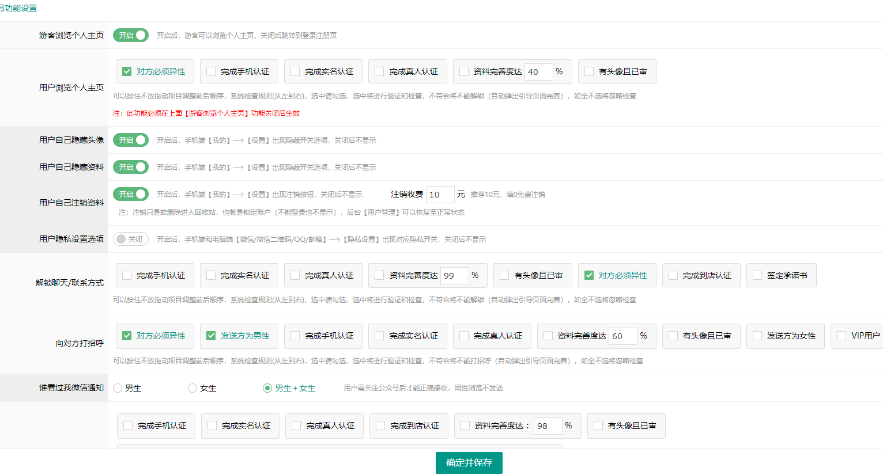Screen dimensions: 883x475
Task: Click red note about 游客浏览个人主页
Action: coord(206,113)
